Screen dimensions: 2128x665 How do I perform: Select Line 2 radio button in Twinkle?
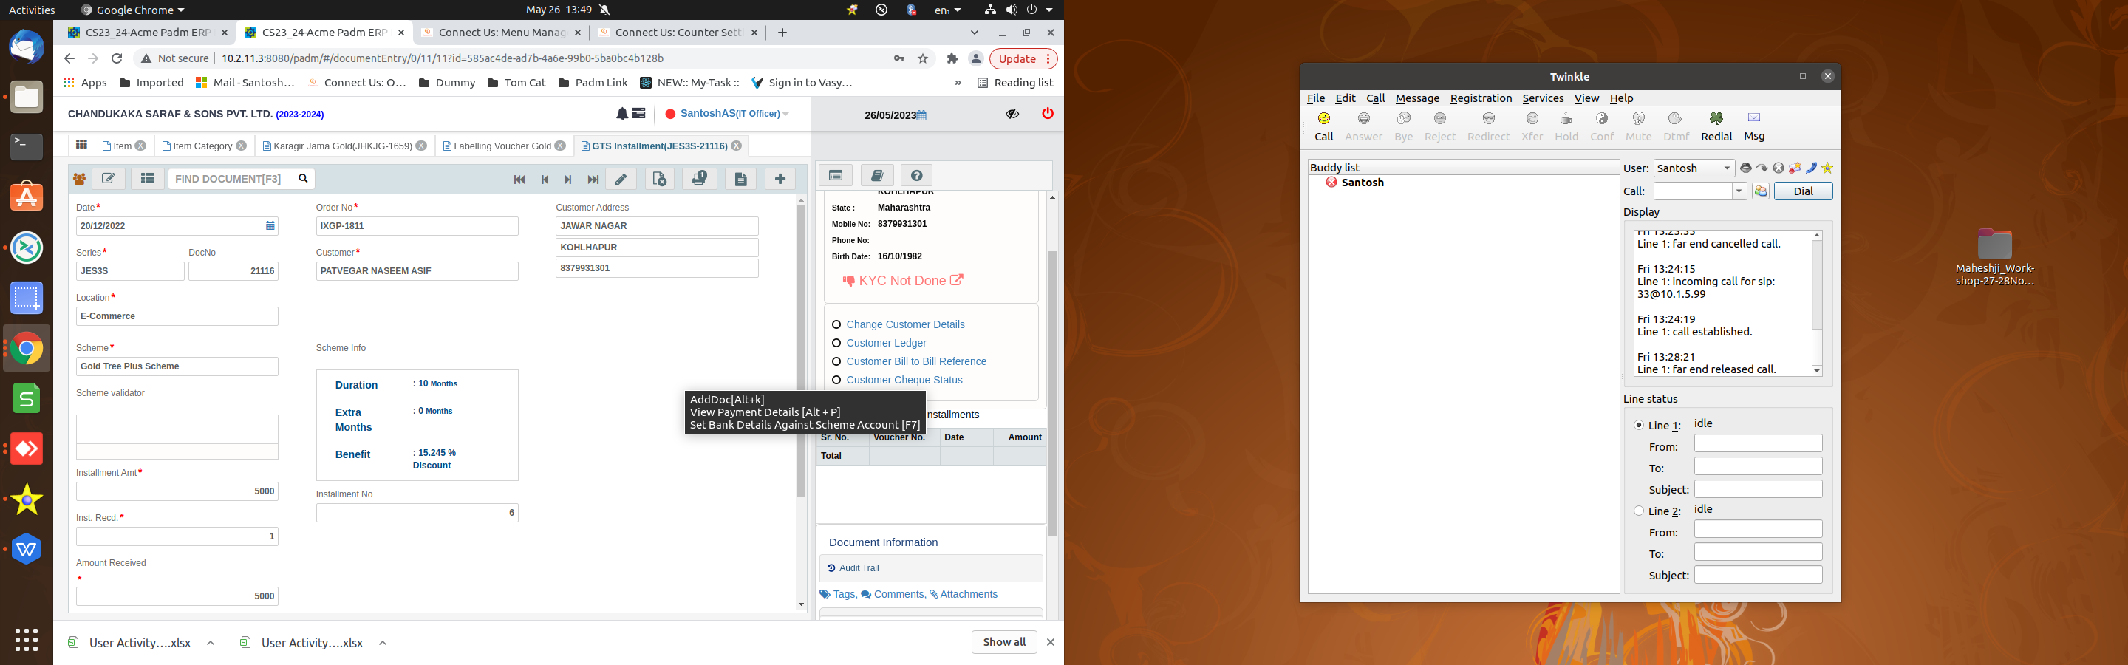(x=1639, y=511)
